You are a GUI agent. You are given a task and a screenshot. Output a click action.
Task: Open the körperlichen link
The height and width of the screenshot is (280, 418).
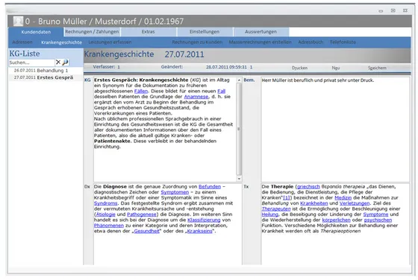click(x=336, y=220)
